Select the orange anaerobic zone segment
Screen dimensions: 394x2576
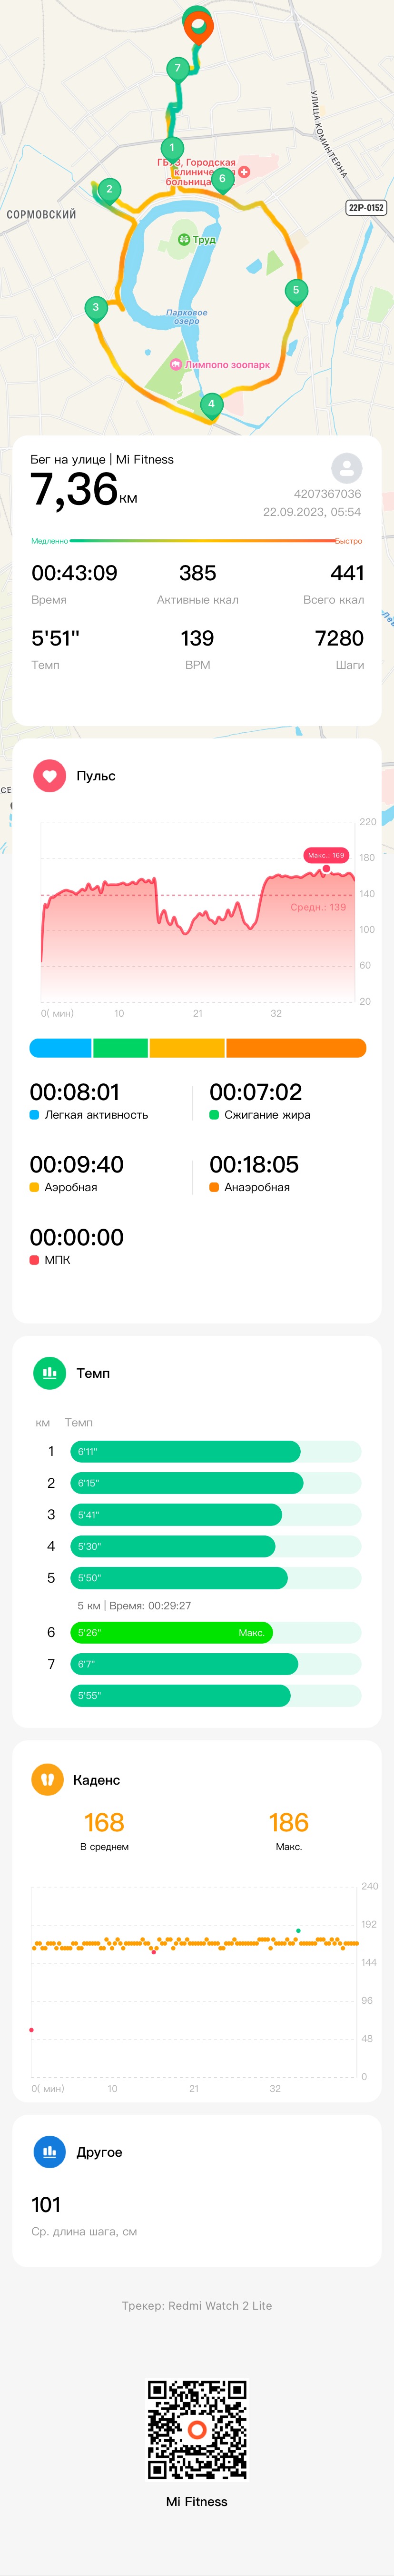(296, 1048)
